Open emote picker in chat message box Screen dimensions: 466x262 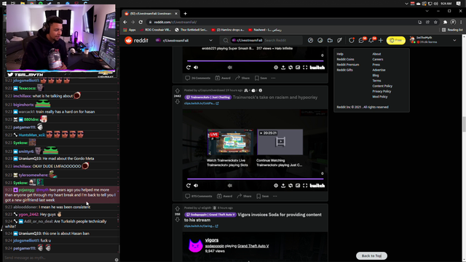[x=116, y=260]
